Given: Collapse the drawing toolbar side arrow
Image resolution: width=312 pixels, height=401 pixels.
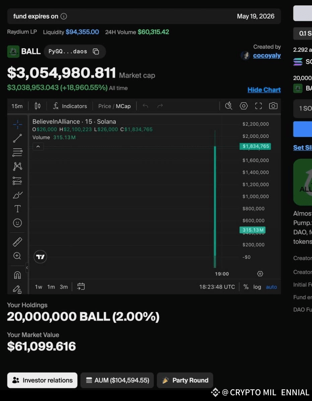Looking at the screenshot, I should coord(27,268).
